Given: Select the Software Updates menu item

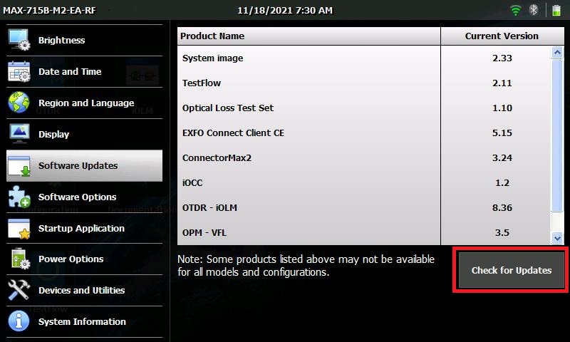Looking at the screenshot, I should click(x=84, y=166).
